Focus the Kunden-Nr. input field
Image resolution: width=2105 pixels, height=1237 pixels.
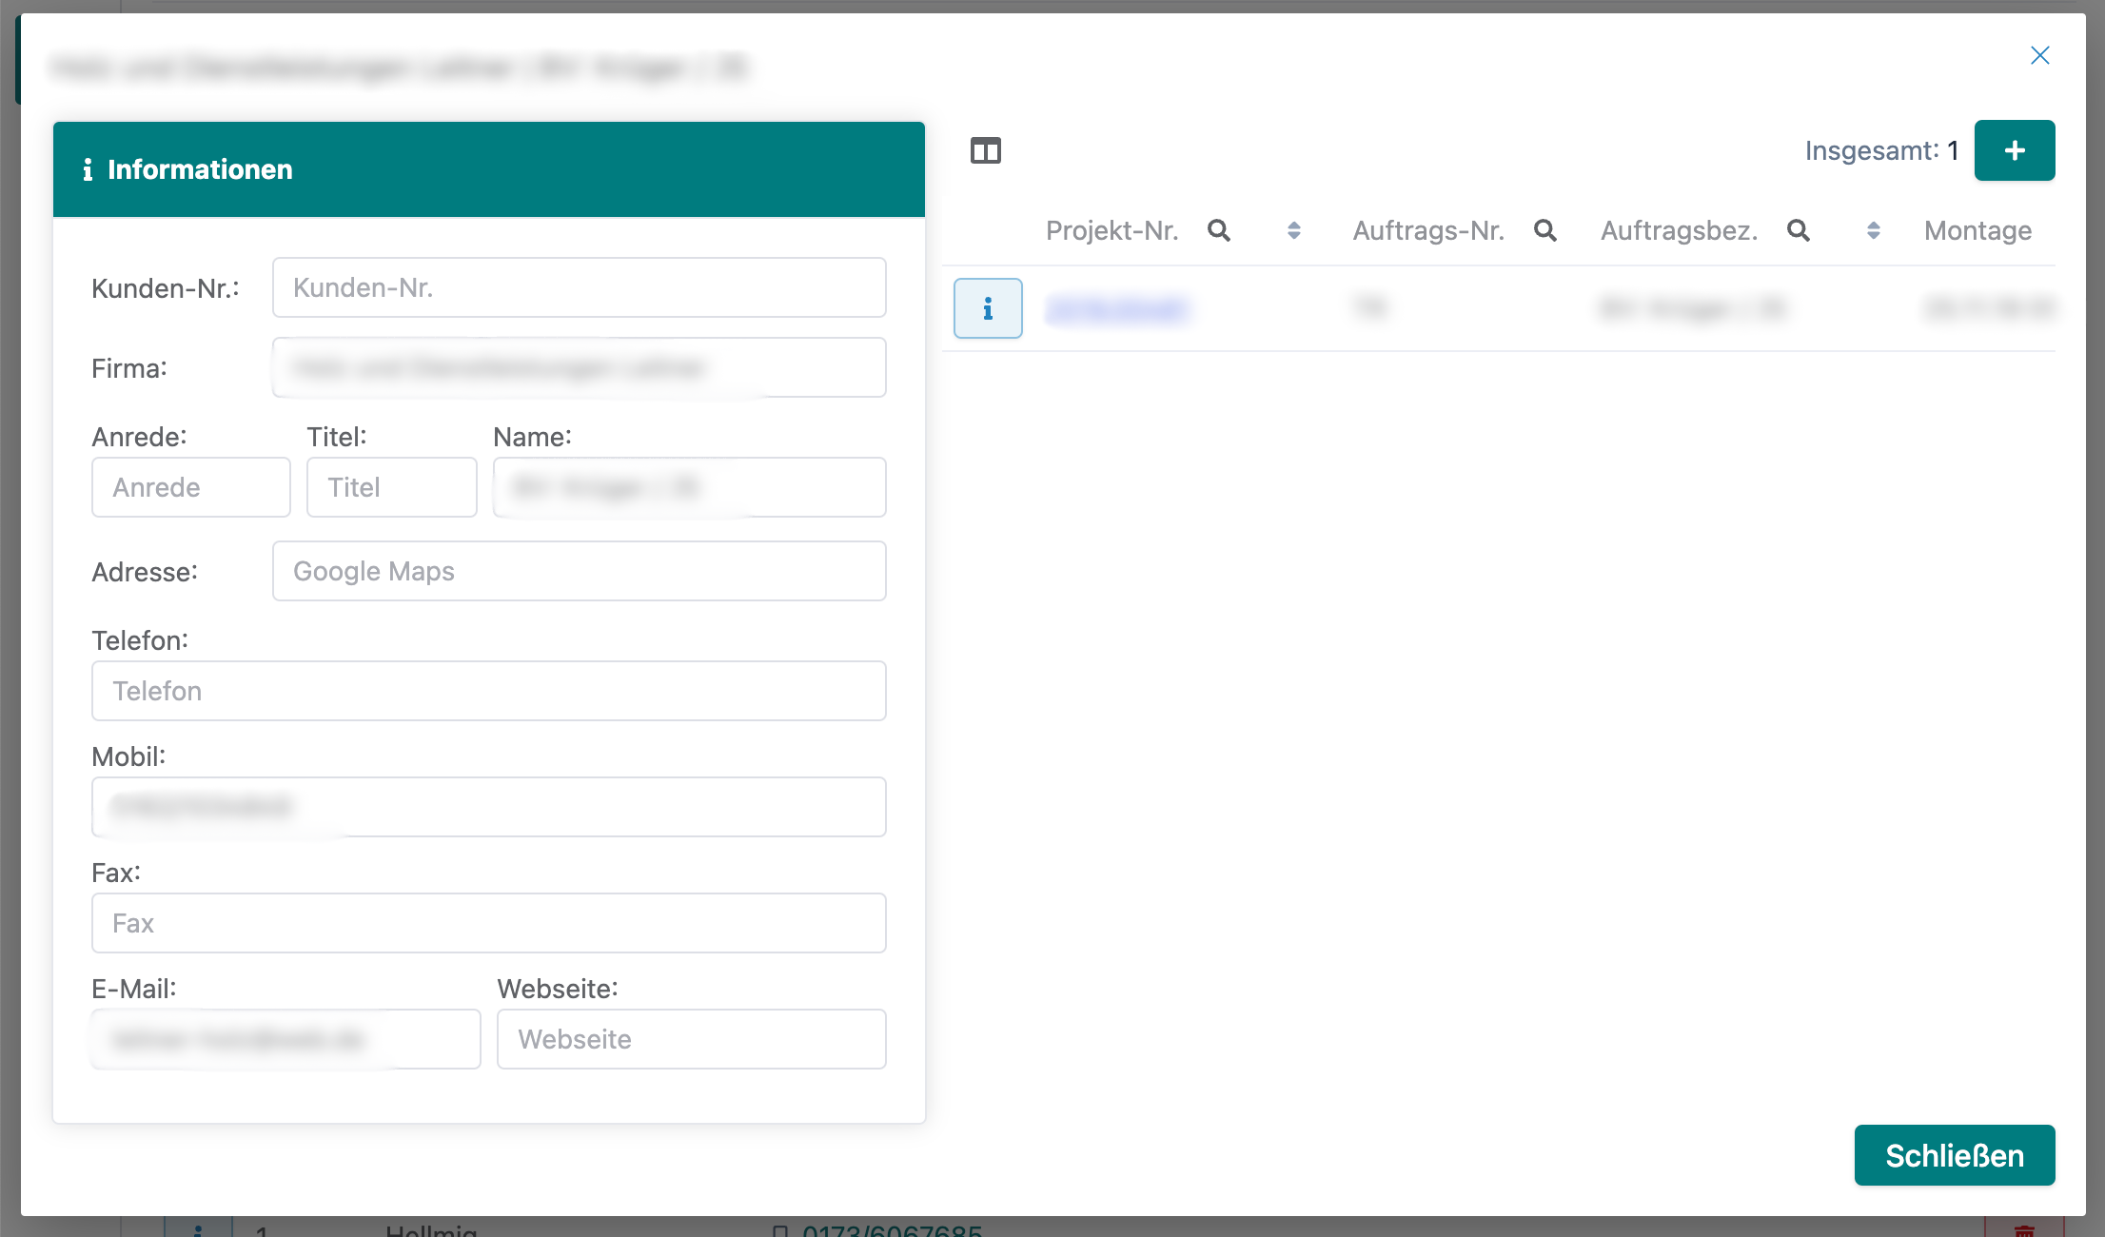click(x=579, y=287)
